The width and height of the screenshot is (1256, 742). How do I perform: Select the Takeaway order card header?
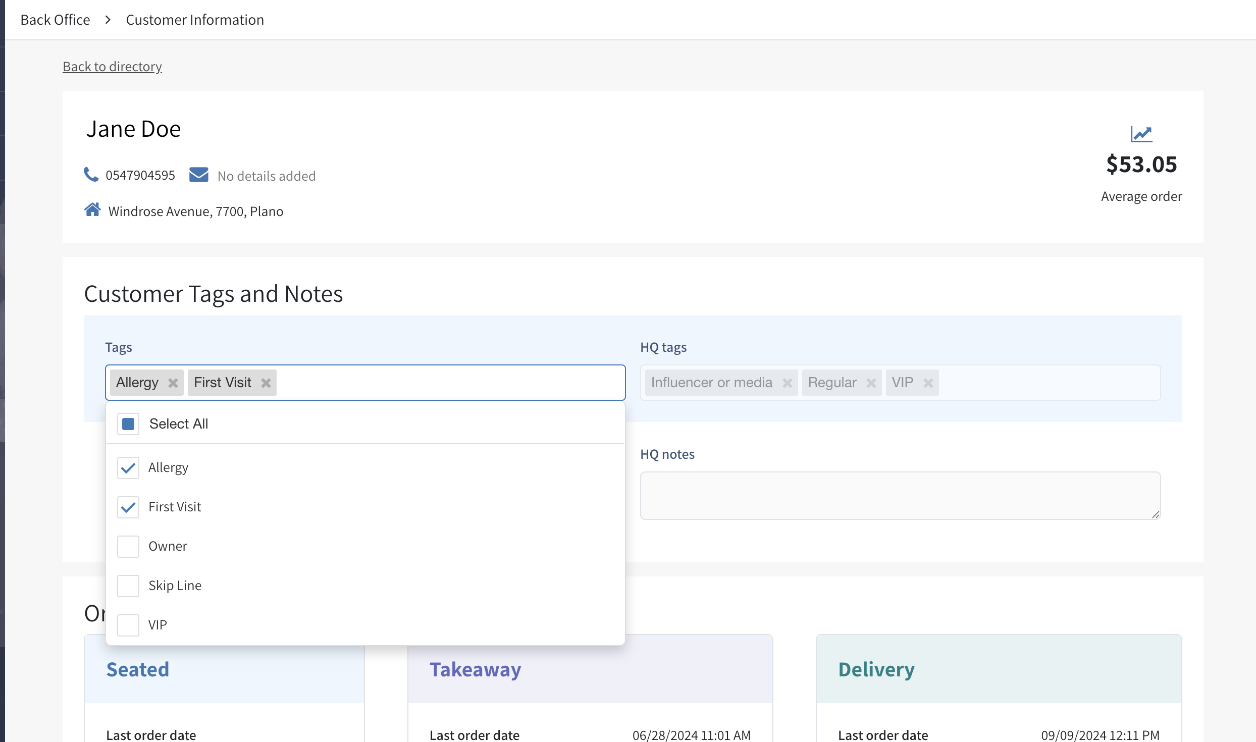pyautogui.click(x=590, y=669)
